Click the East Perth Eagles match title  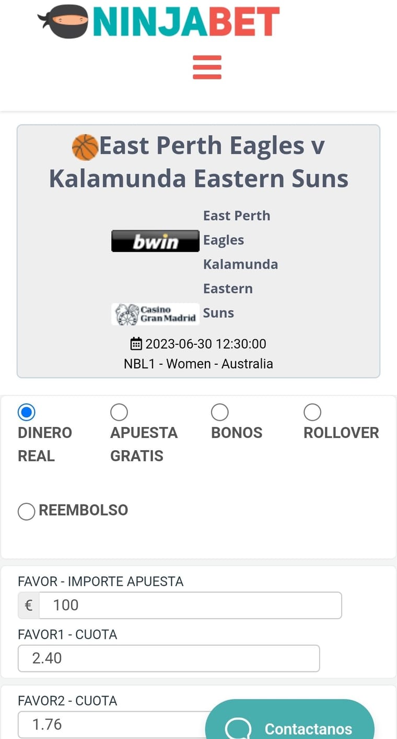click(x=198, y=162)
